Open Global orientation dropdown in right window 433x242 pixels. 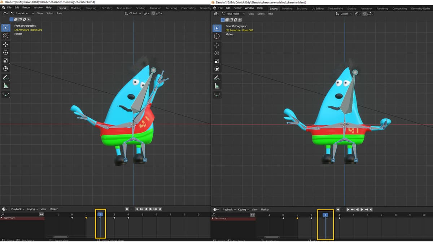(x=344, y=14)
